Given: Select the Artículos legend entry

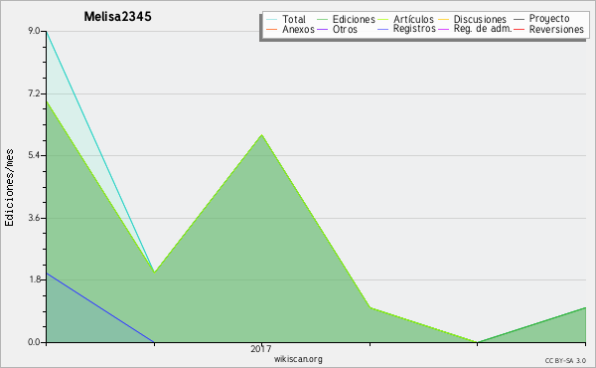Looking at the screenshot, I should click(413, 19).
